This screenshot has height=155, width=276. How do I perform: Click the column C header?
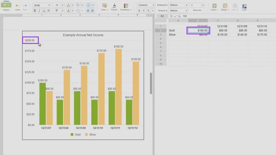pyautogui.click(x=218, y=20)
